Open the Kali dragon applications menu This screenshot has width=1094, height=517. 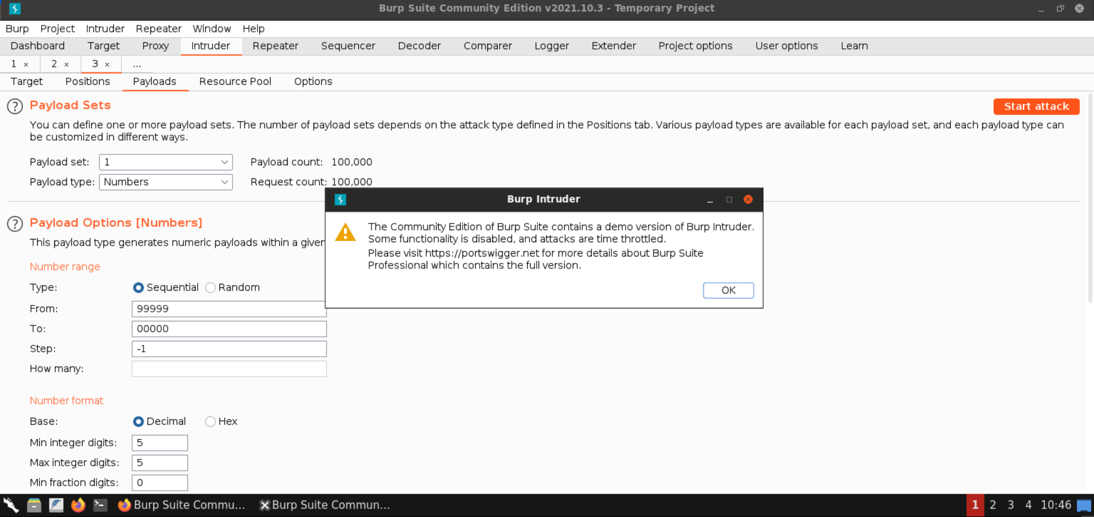click(x=11, y=505)
